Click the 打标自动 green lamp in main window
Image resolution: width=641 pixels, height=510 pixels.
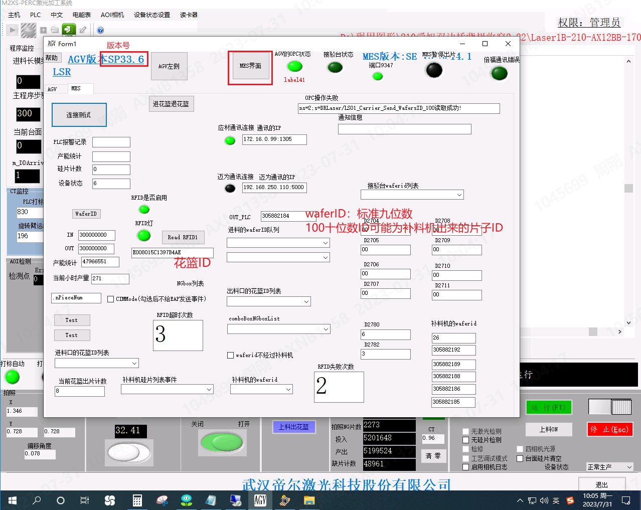12,377
